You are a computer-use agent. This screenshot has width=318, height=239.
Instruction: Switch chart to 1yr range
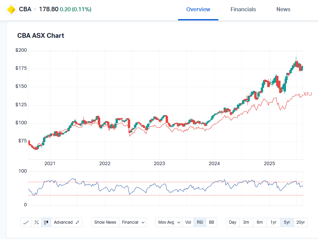pos(273,222)
